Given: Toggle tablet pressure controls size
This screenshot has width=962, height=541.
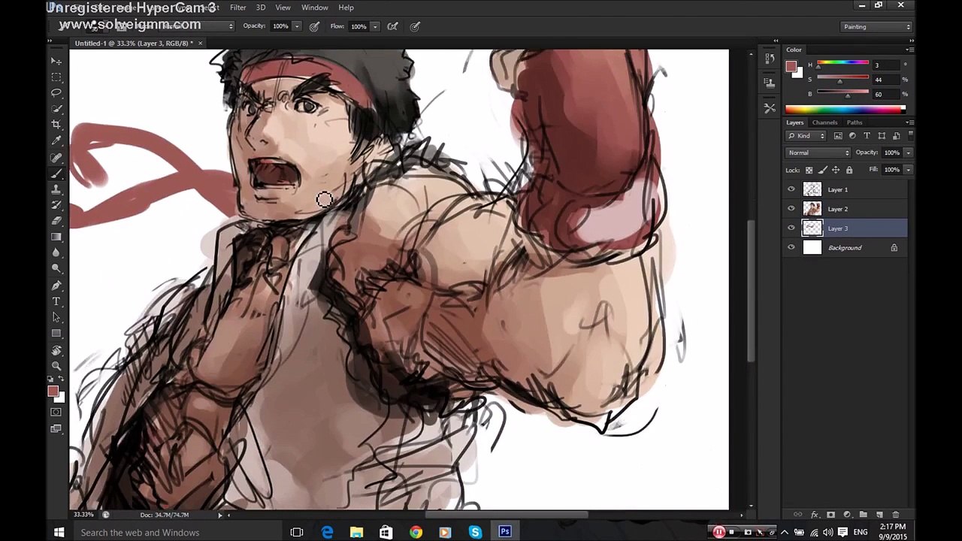Looking at the screenshot, I should [x=415, y=26].
